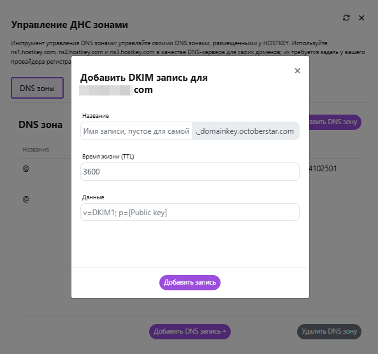The height and width of the screenshot is (354, 378).
Task: Click the partially hidden Добавить DNS зону button
Action: 335,122
